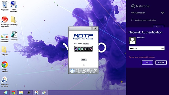The width and height of the screenshot is (169, 95).
Task: Click the fourth MOTP toolbar icon with the arrow
Action: click(x=89, y=71)
